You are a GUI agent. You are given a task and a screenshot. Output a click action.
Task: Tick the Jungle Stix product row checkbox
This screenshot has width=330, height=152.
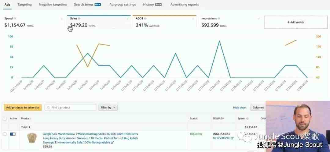click(x=5, y=134)
